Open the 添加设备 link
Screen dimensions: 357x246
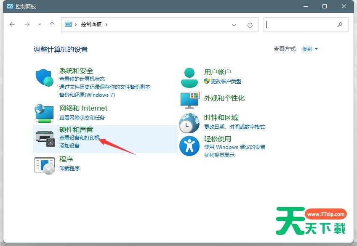click(x=69, y=145)
